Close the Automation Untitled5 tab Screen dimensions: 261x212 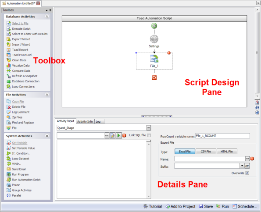(38, 4)
